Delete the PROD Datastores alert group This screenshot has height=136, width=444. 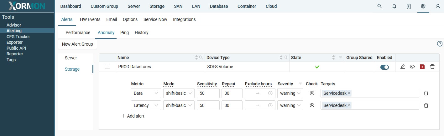point(432,67)
